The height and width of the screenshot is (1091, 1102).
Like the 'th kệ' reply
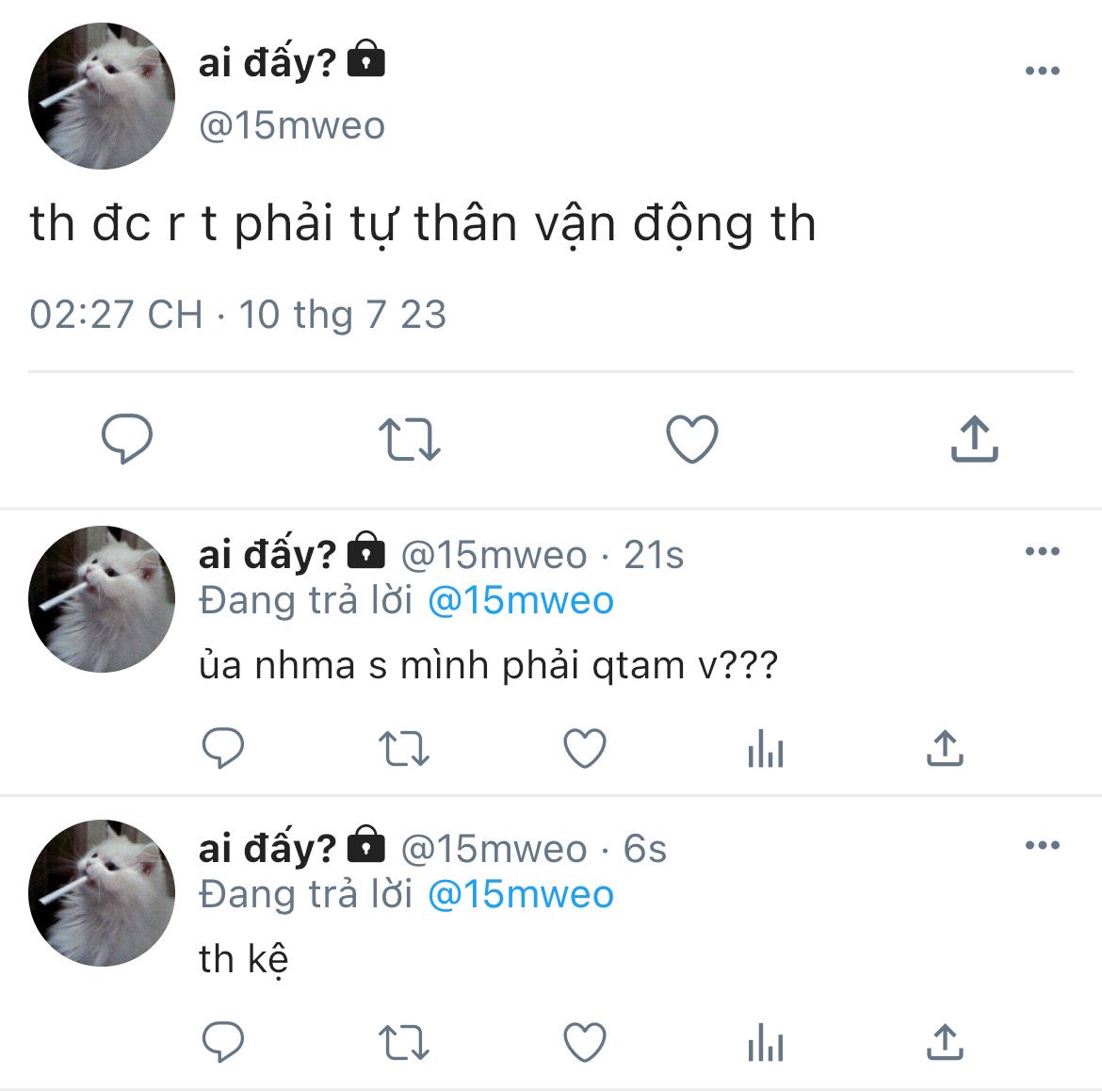tap(585, 1041)
